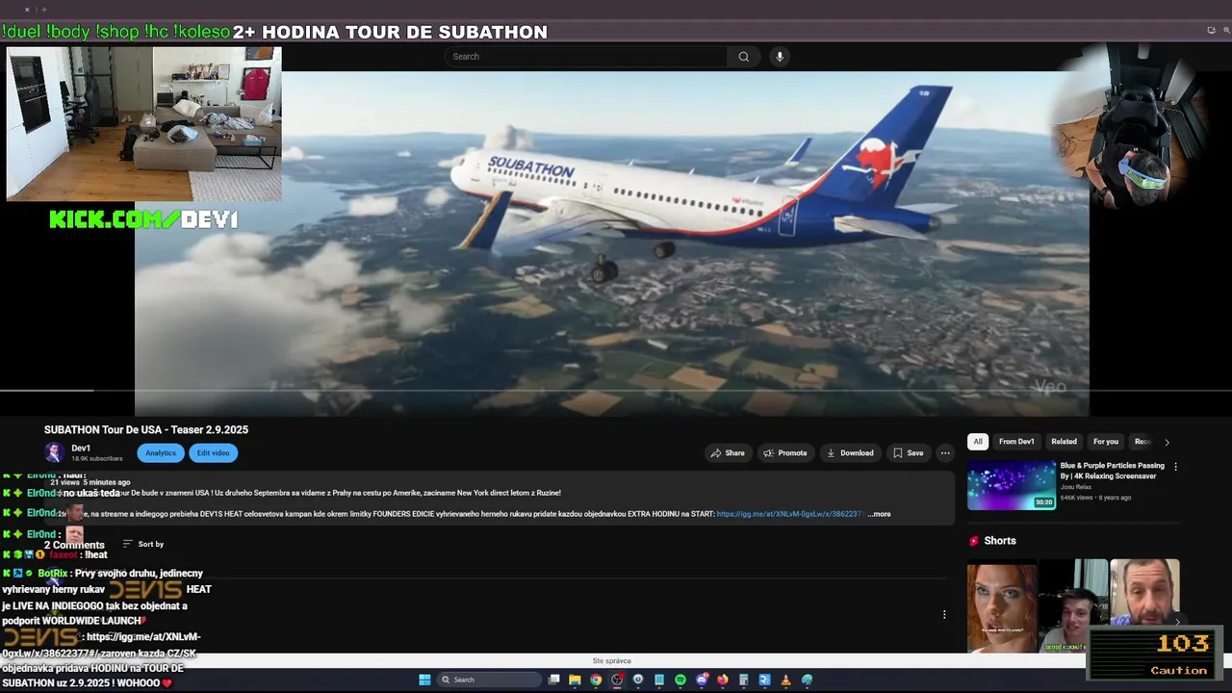Open Firefox from the taskbar
The image size is (1232, 693).
point(723,680)
